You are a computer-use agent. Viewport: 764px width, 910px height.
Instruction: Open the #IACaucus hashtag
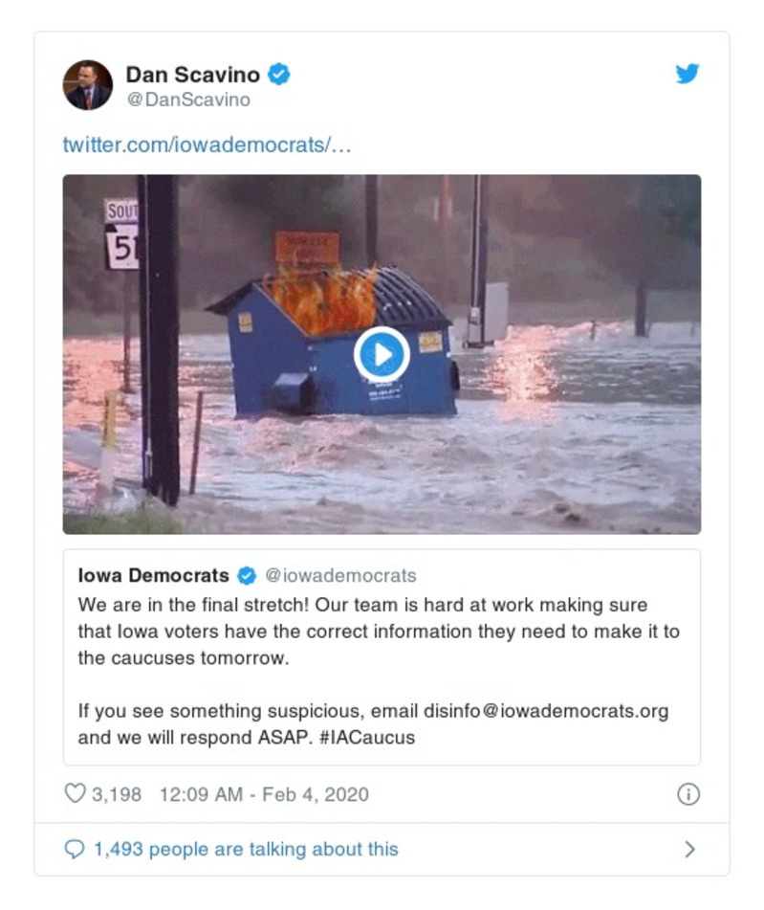367,738
